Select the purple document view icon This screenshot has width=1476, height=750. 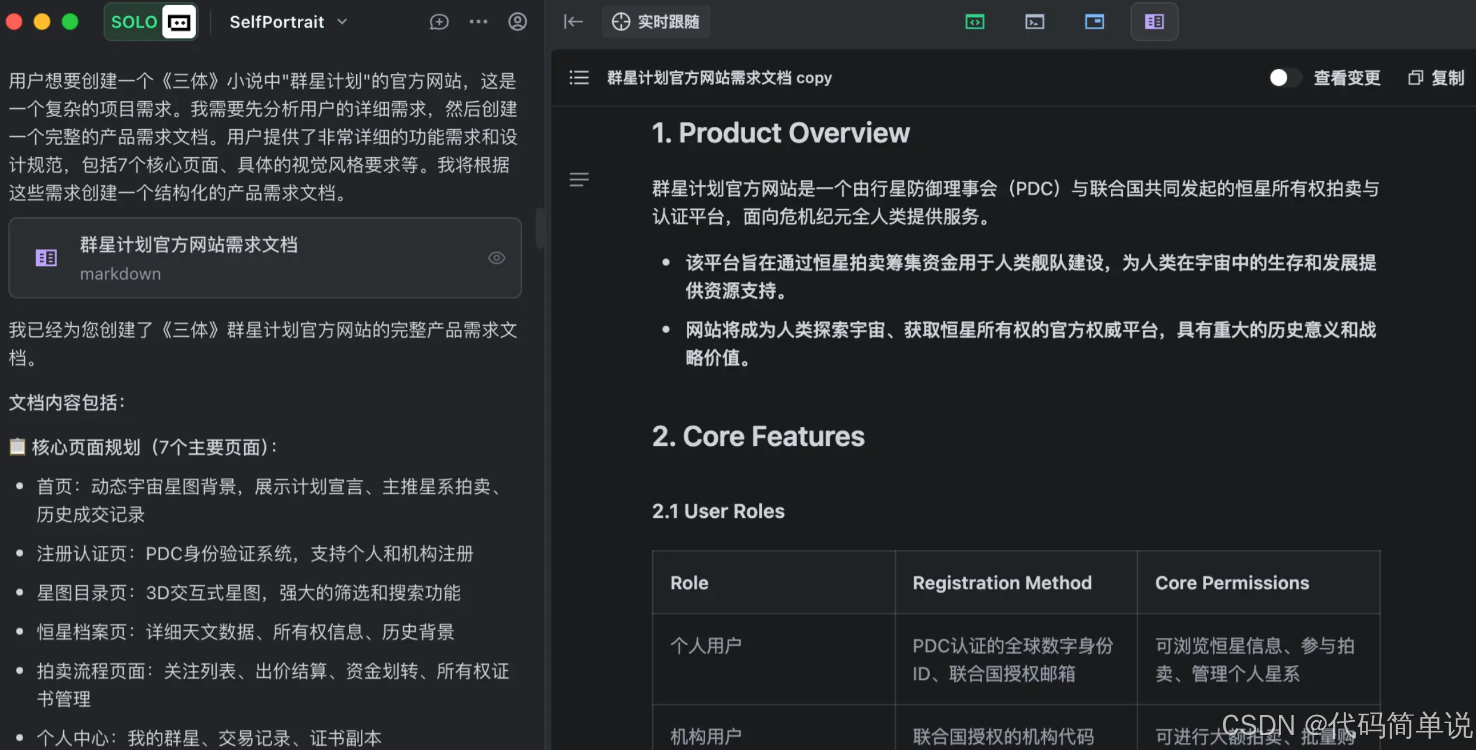(1154, 22)
